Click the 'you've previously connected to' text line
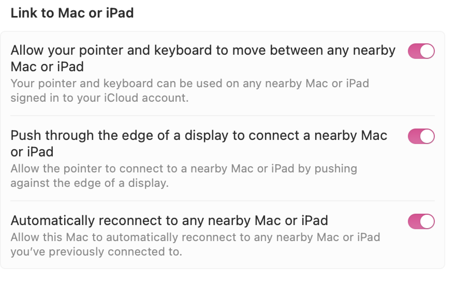 point(96,252)
